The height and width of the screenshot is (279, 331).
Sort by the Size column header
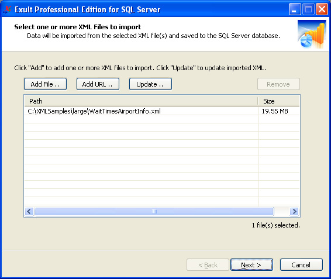click(x=278, y=101)
